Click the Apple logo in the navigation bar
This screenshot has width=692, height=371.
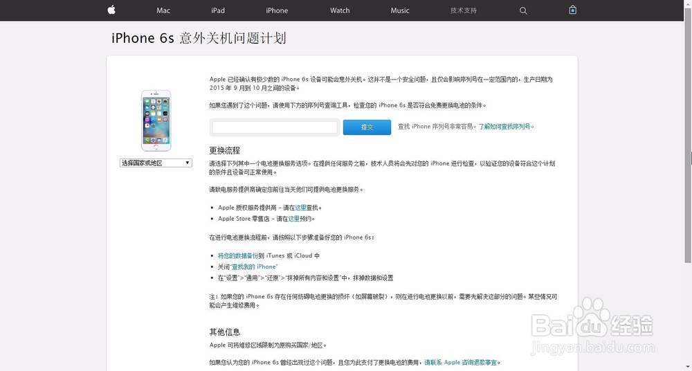111,10
